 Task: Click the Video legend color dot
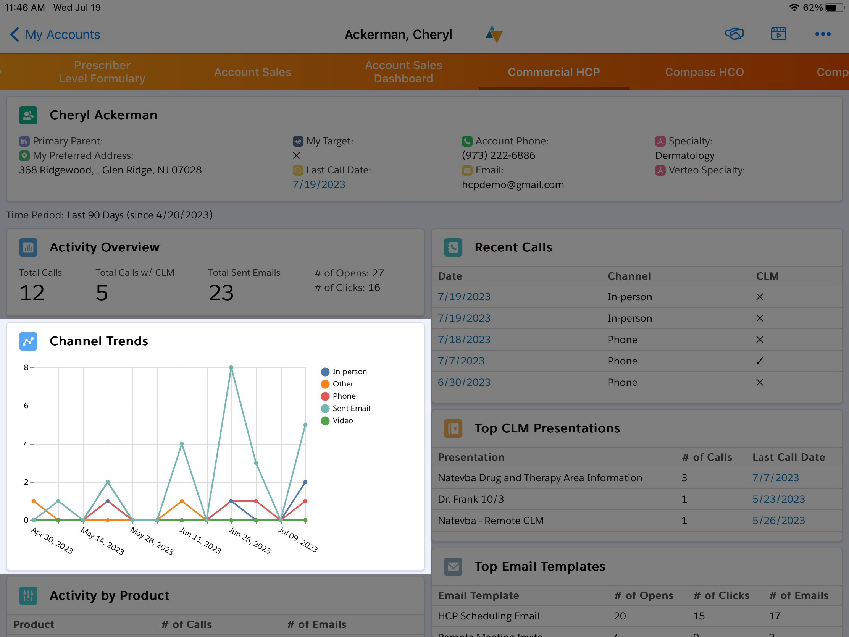325,420
